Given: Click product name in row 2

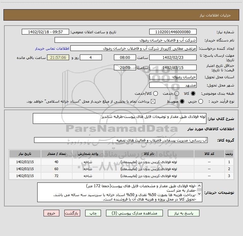Looking at the screenshot, I should pyautogui.click(x=149, y=169).
